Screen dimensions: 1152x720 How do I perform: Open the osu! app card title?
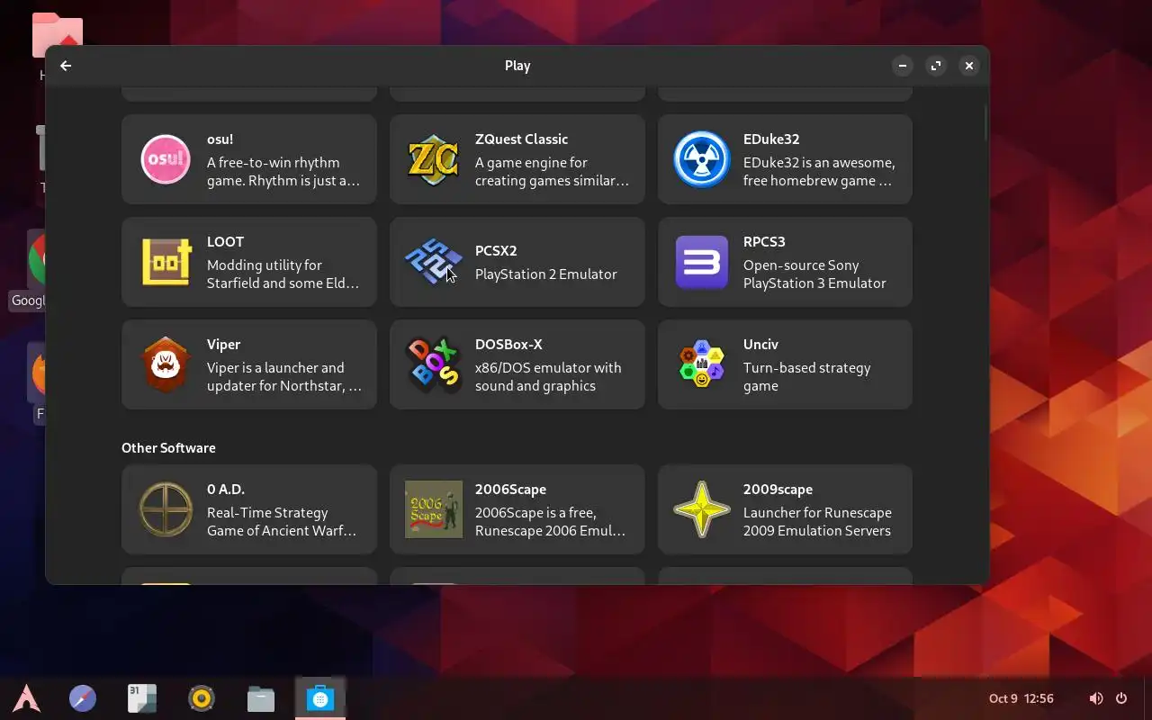coord(220,139)
